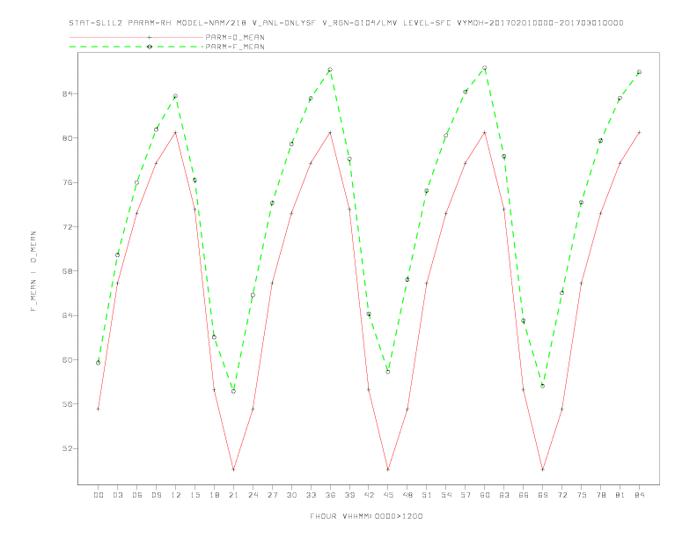
Task: Click the x-axis tick label 60
Action: click(485, 495)
